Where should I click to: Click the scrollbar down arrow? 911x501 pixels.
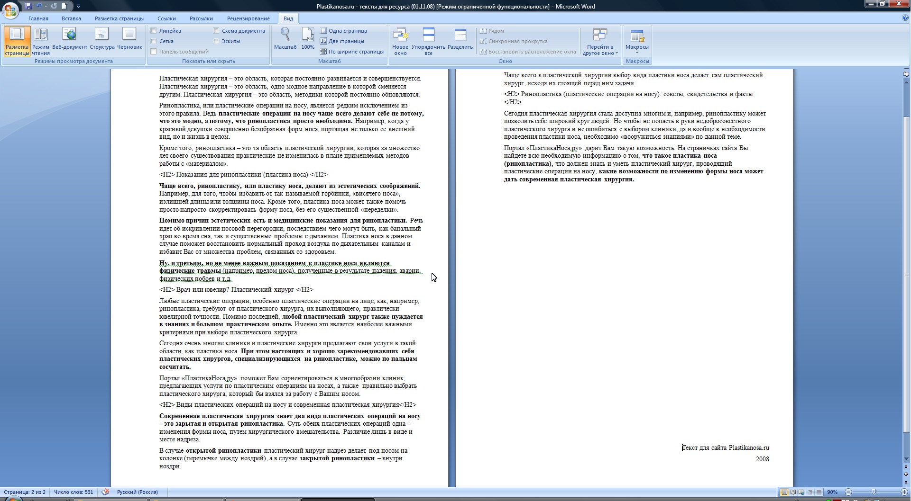click(906, 459)
